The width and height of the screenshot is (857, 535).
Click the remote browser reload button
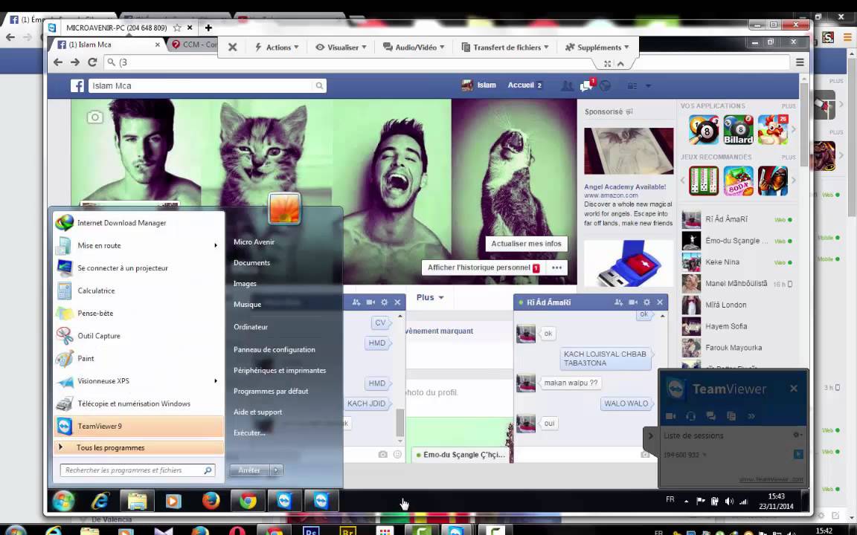pos(92,62)
